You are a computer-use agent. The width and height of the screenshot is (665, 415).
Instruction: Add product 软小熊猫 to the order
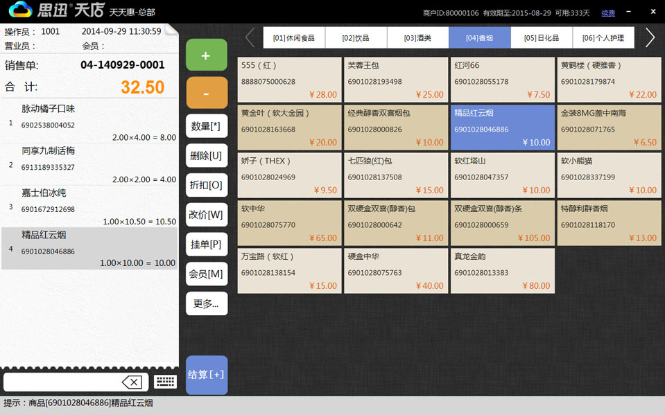click(609, 176)
